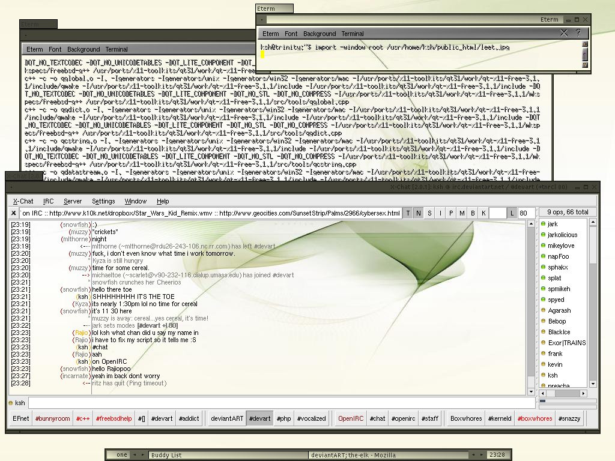The image size is (615, 461).
Task: Switch to the #bunnyroom channel tab
Action: click(x=53, y=418)
